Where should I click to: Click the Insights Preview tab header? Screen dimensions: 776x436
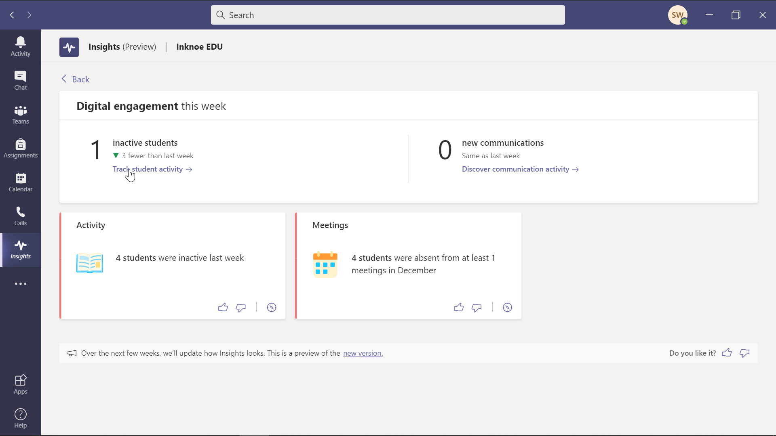122,47
